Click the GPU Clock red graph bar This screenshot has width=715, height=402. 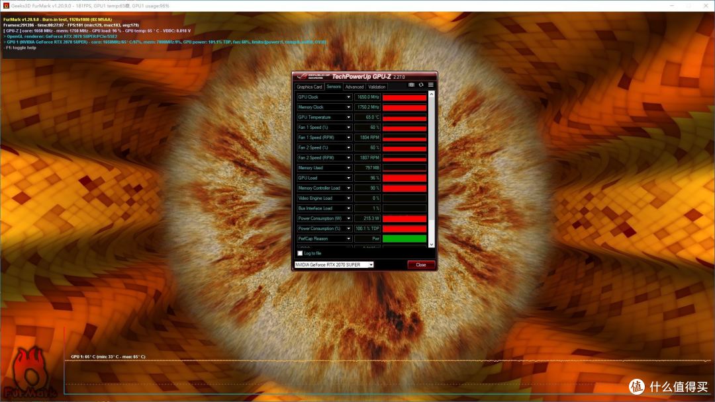coord(405,97)
